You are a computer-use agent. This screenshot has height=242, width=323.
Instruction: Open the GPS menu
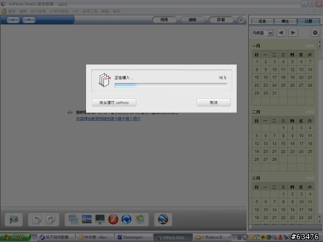[75, 11]
